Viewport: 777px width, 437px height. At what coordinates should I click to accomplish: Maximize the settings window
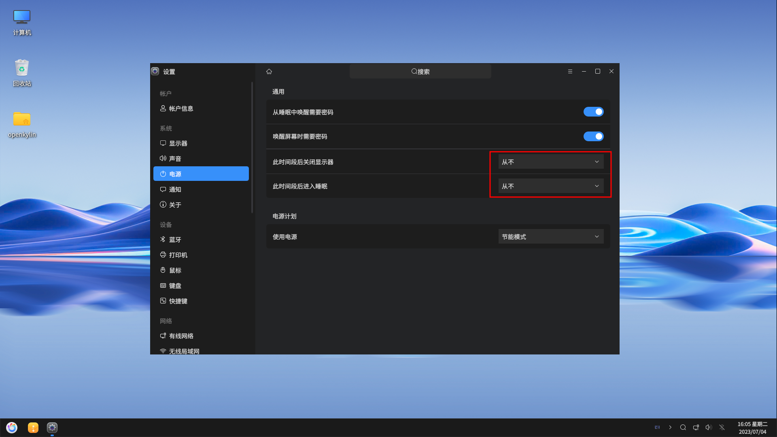tap(598, 72)
